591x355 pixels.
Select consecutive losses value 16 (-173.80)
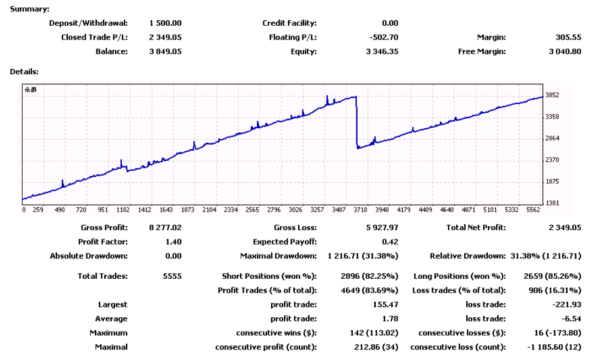click(557, 333)
